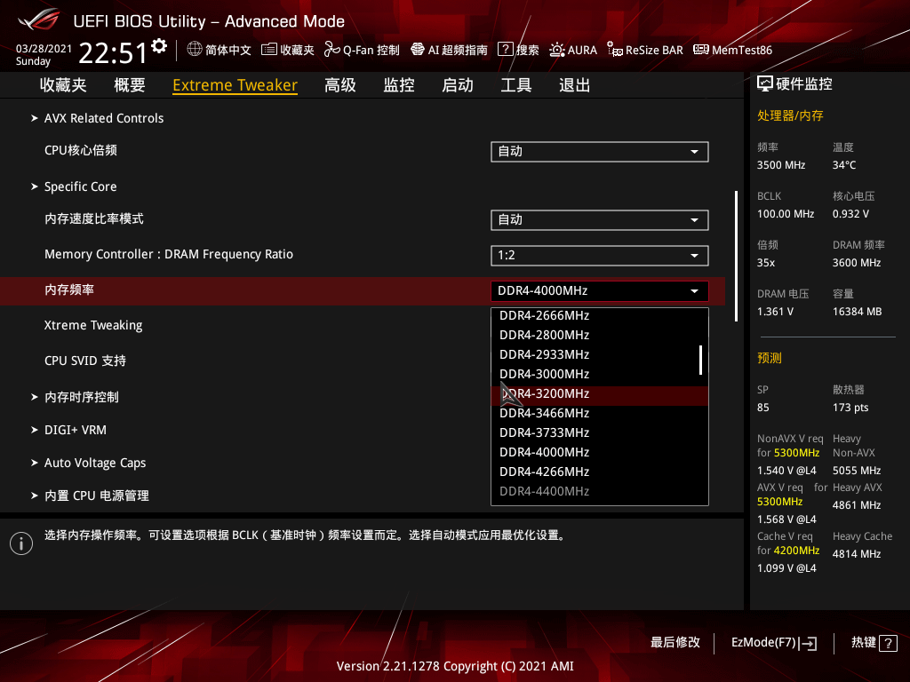Click the 热键 question mark box

click(888, 643)
